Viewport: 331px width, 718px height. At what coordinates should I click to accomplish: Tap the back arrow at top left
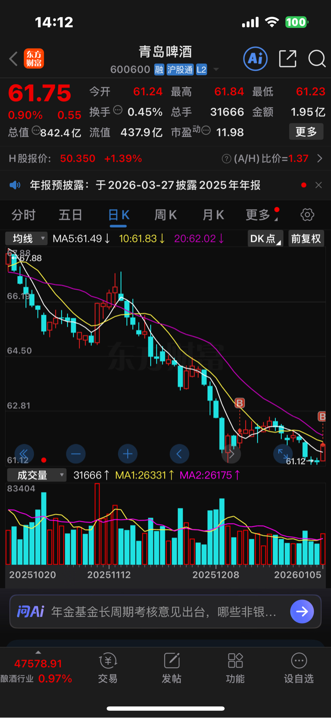pyautogui.click(x=13, y=59)
